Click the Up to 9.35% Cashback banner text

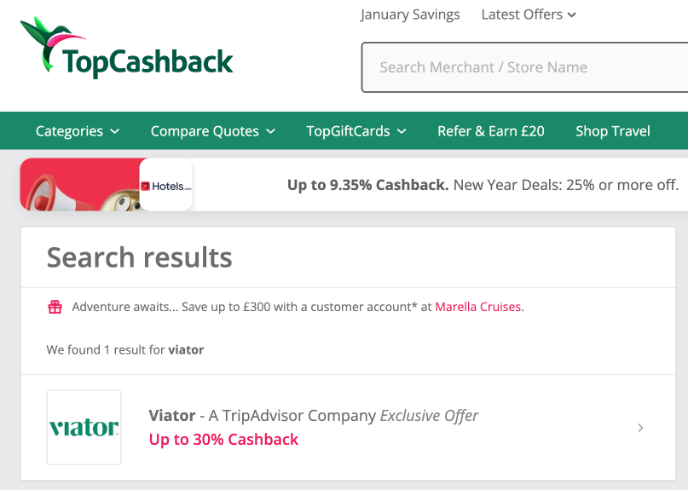pyautogui.click(x=367, y=185)
